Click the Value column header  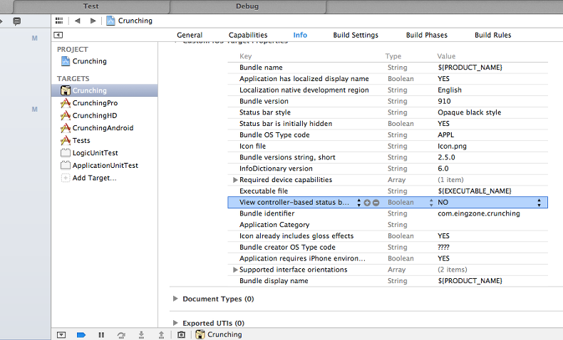(446, 56)
